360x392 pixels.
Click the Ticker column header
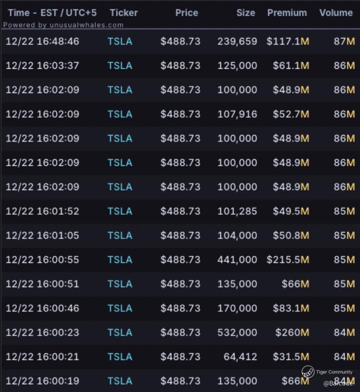[124, 13]
